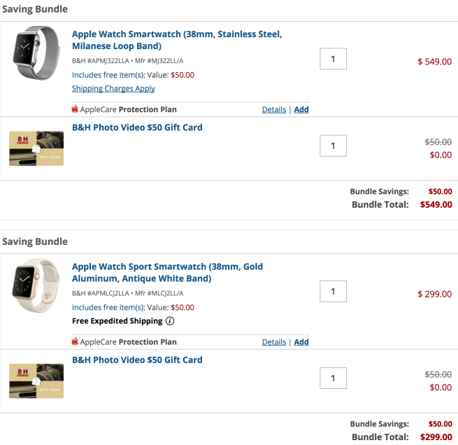
Task: Click the Free Expedited Shipping info icon
Action: click(170, 321)
